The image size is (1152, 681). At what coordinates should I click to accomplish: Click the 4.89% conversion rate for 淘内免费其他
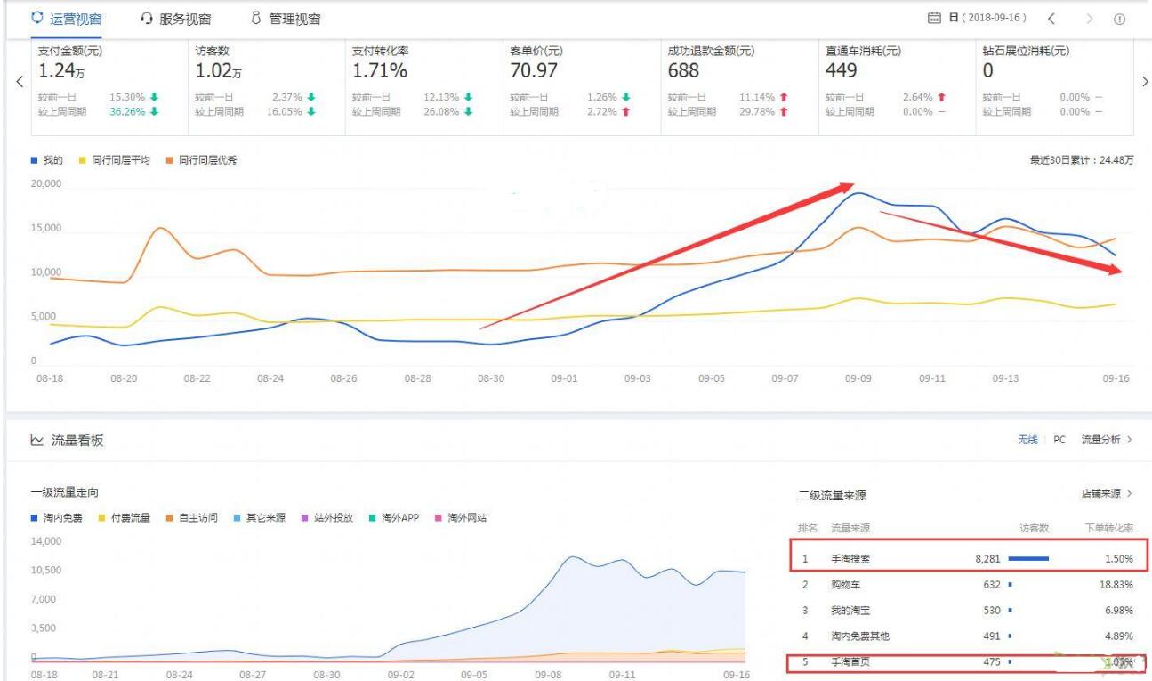click(1118, 636)
